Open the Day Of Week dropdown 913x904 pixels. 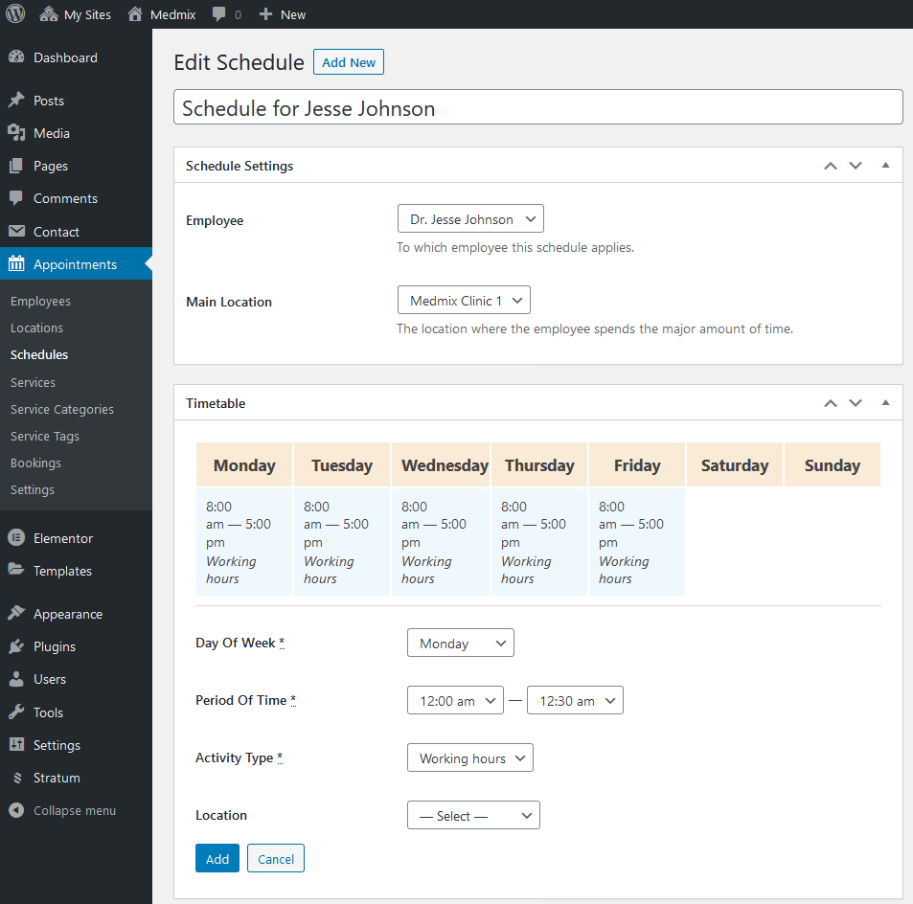pos(461,644)
